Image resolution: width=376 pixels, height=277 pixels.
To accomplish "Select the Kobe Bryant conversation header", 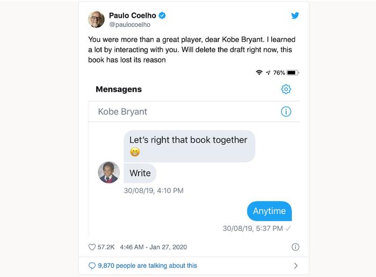I will 194,112.
